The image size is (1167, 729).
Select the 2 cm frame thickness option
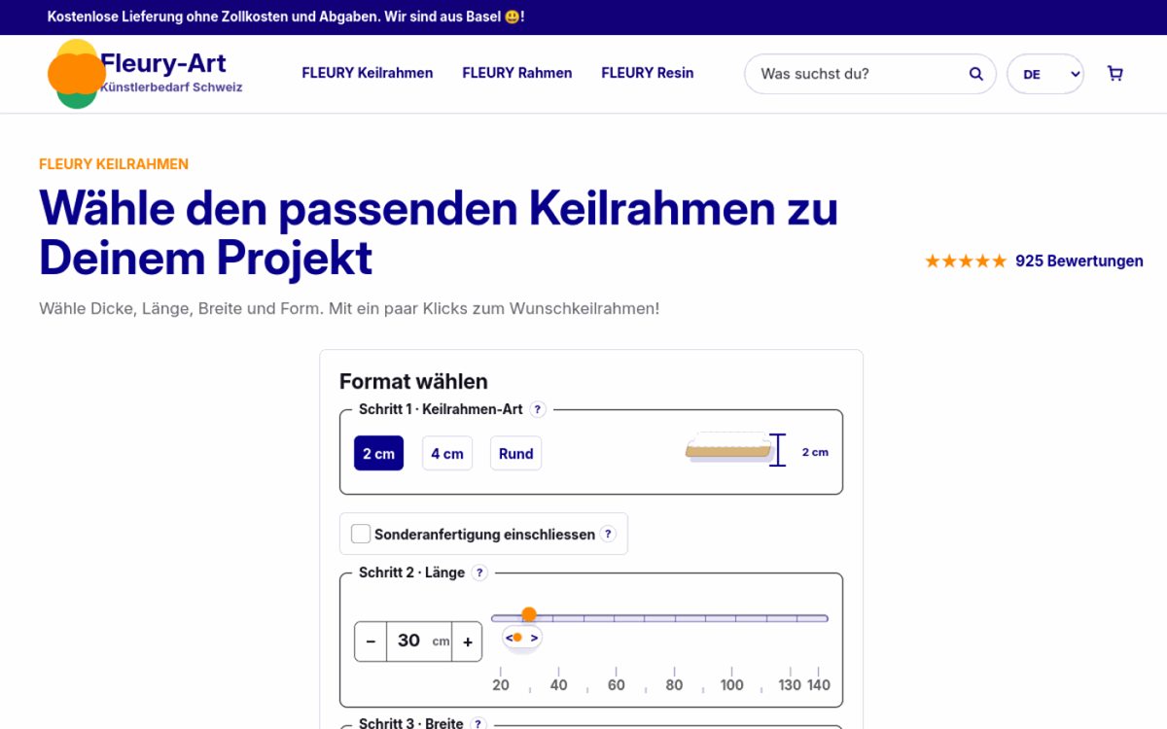[x=378, y=453]
